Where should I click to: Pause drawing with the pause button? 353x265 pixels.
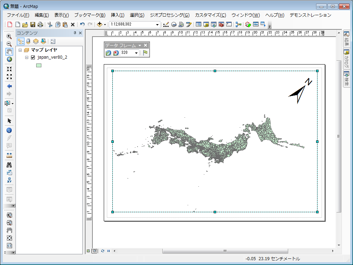pos(109,251)
